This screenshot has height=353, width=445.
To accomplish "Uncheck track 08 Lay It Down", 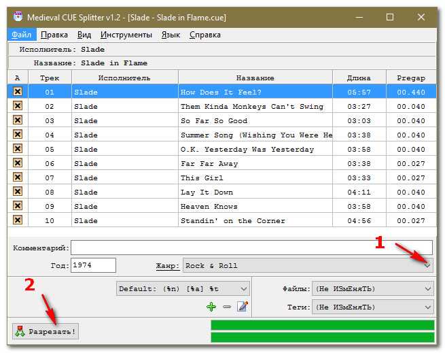I will [x=18, y=191].
